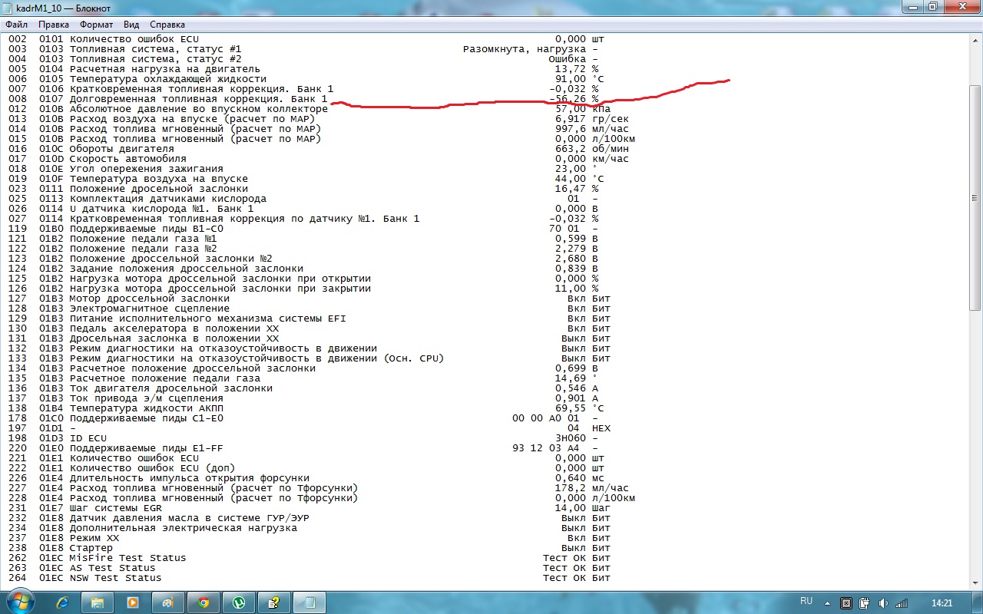
Task: Click the vertical scrollbar down arrow
Action: tap(976, 584)
